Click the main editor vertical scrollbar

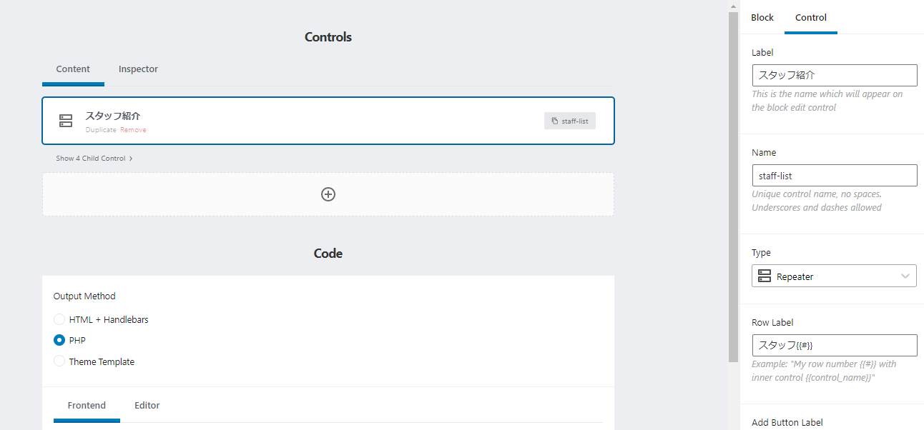coord(733,186)
